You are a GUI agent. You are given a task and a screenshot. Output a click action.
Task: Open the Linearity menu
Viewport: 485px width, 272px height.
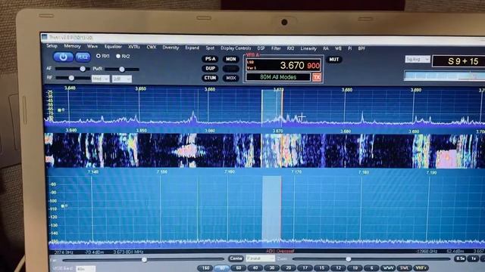308,48
